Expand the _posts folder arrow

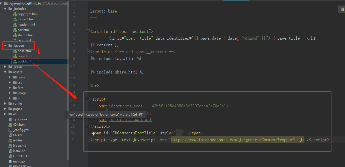point(5,67)
